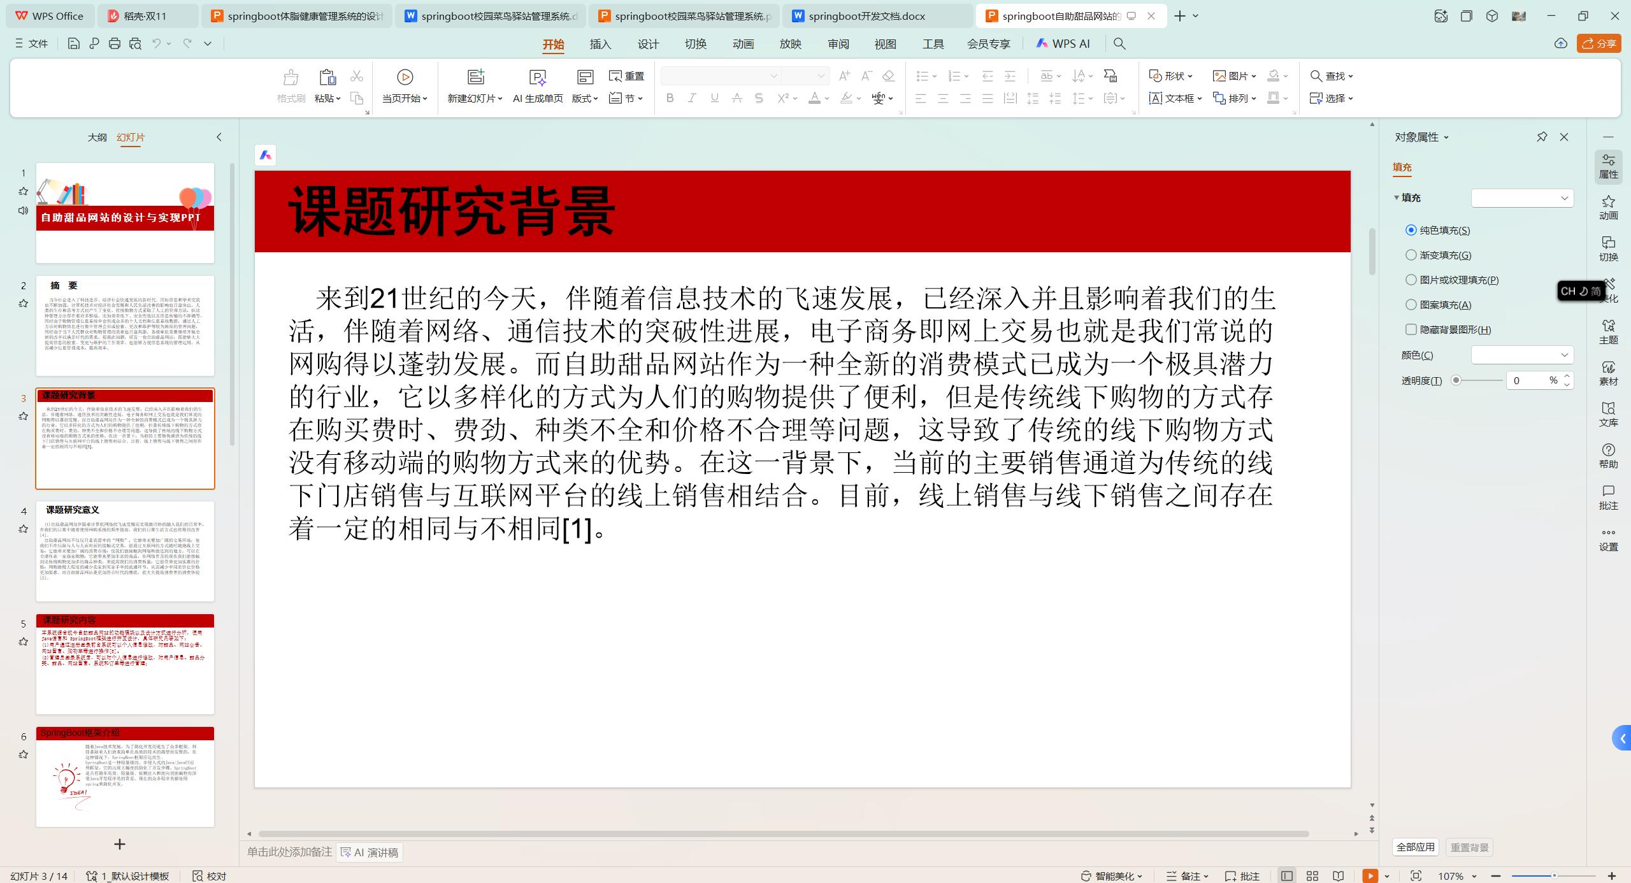Viewport: 1631px width, 883px height.
Task: Select 图案填充 radio option
Action: point(1411,305)
